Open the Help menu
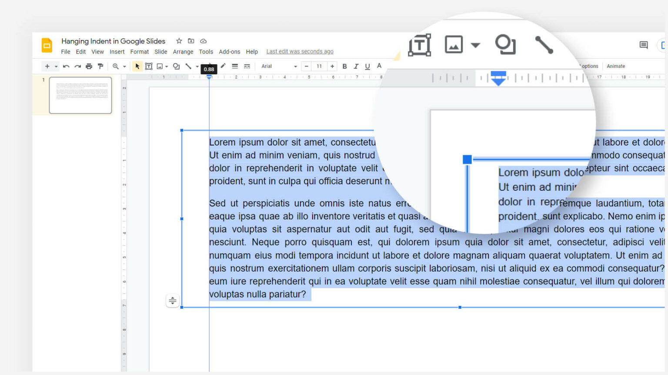Image resolution: width=668 pixels, height=375 pixels. [252, 52]
